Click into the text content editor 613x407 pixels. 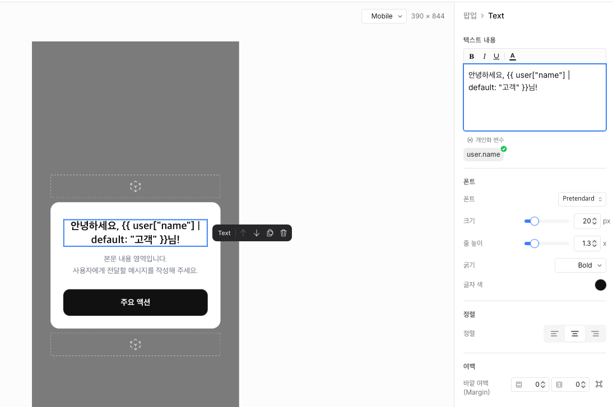pos(535,97)
